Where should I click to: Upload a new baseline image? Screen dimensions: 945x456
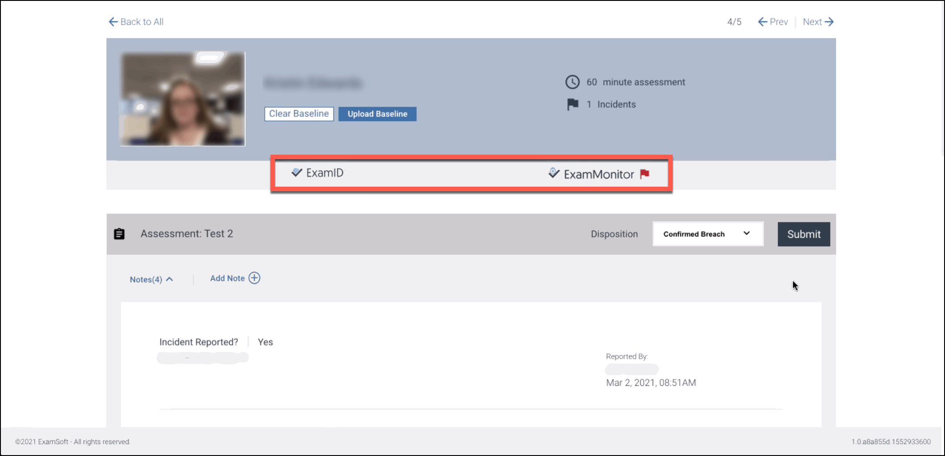coord(377,114)
